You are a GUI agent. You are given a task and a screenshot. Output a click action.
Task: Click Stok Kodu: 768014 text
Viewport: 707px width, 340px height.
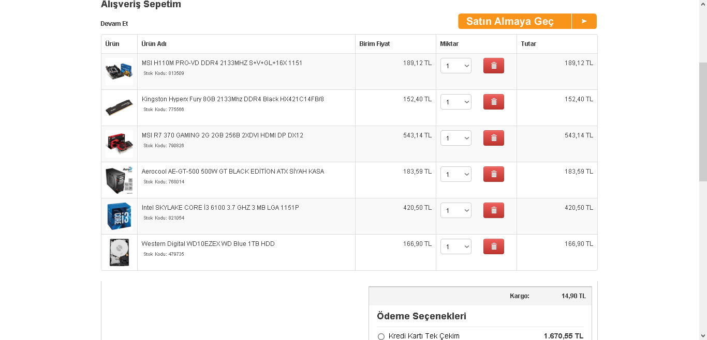tap(164, 182)
